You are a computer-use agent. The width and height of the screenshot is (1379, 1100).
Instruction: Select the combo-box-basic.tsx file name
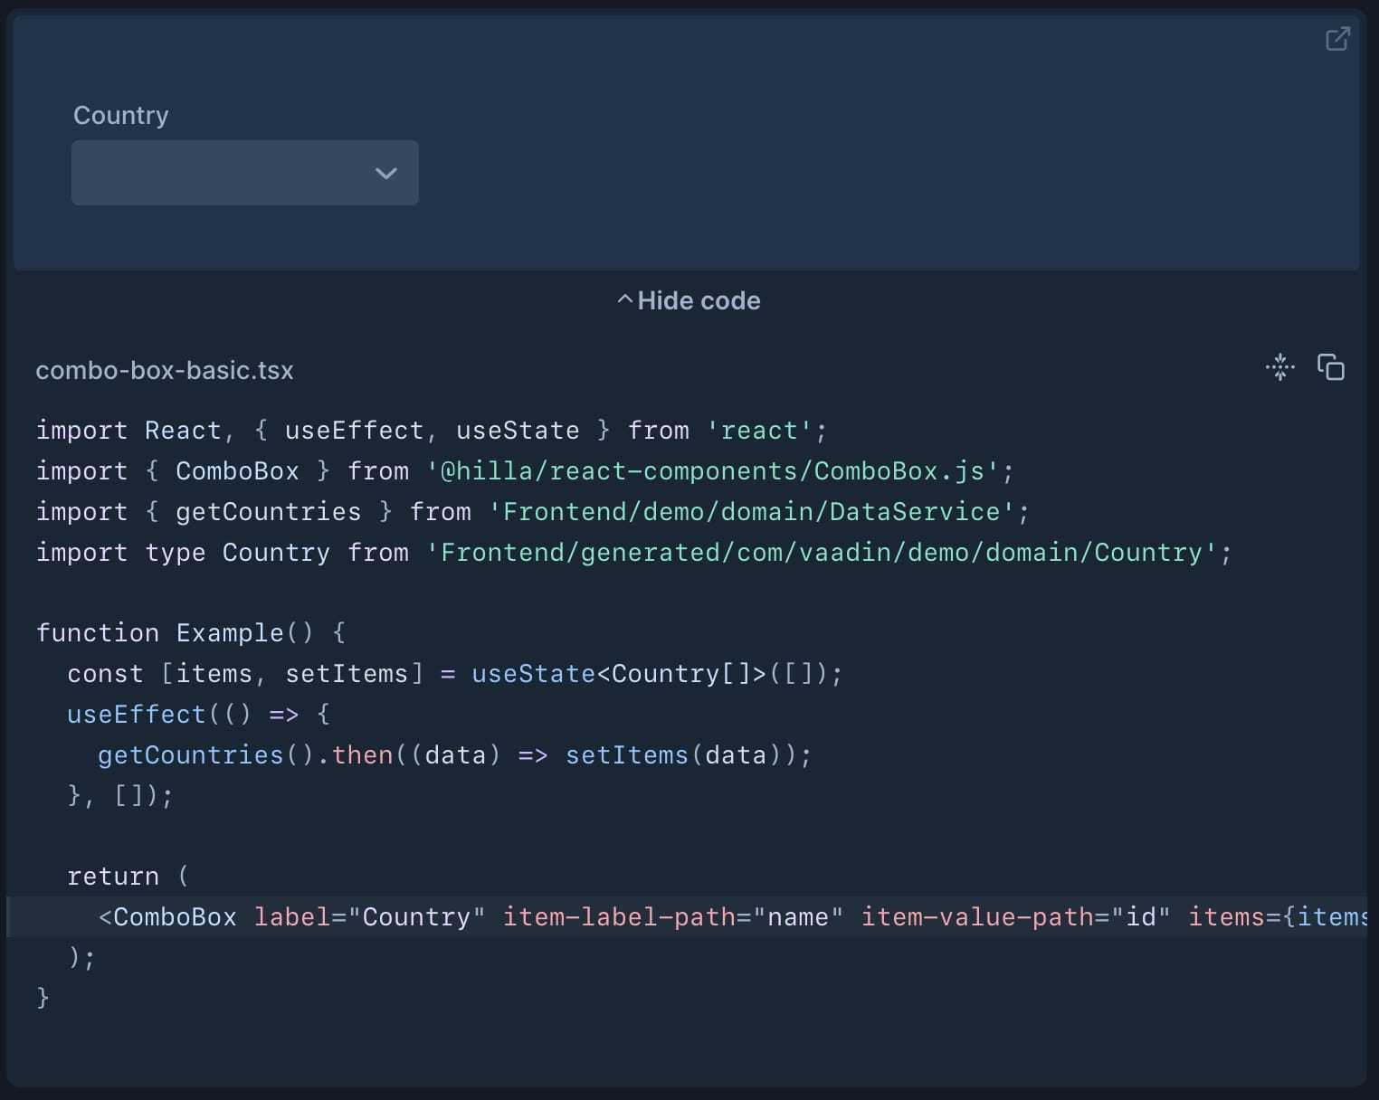coord(165,370)
